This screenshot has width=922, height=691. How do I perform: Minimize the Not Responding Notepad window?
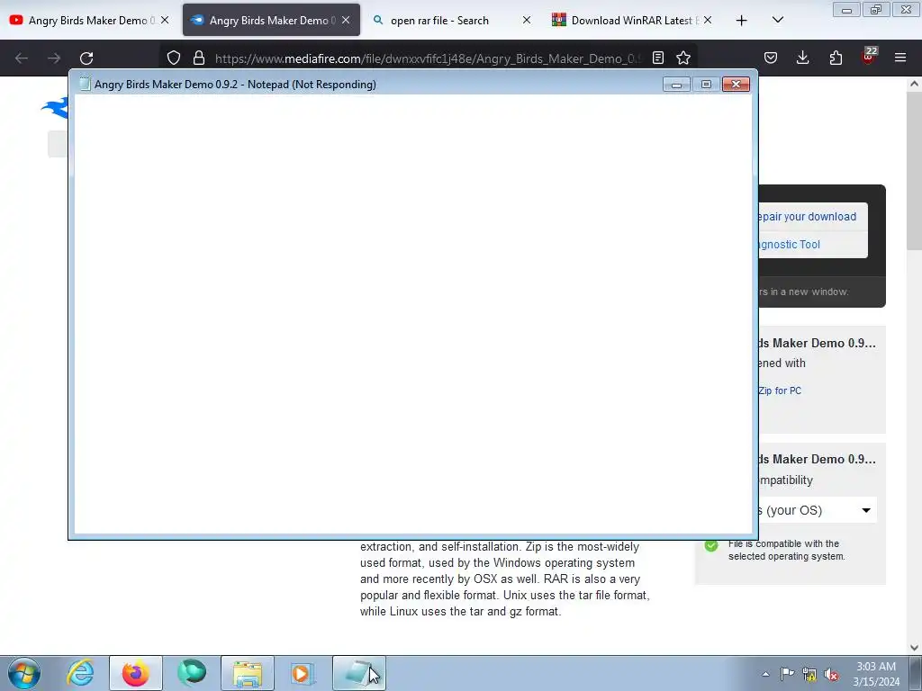pyautogui.click(x=676, y=85)
